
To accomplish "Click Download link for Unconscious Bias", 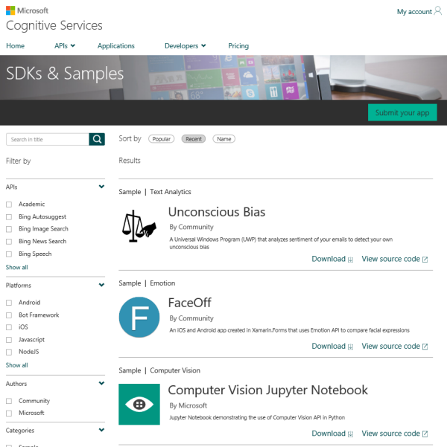I will click(329, 259).
